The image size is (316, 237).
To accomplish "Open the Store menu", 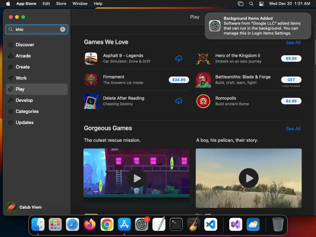I will (x=61, y=3).
